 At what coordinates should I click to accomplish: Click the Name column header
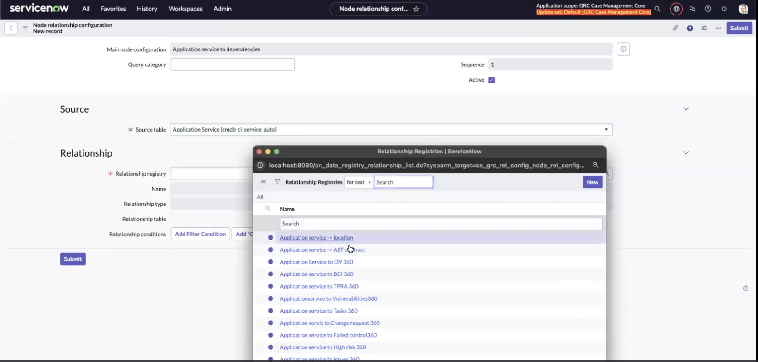click(x=287, y=209)
